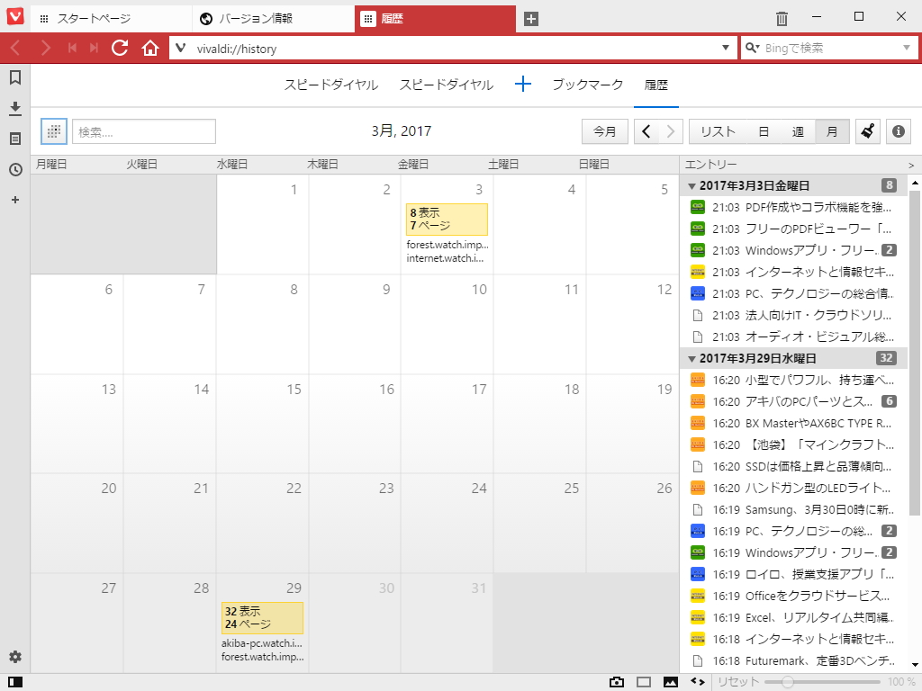Screen dimensions: 922x691
Task: Open the March 29 history summary box
Action: [x=262, y=617]
